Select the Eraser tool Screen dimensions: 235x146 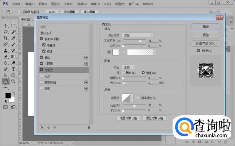6,57
